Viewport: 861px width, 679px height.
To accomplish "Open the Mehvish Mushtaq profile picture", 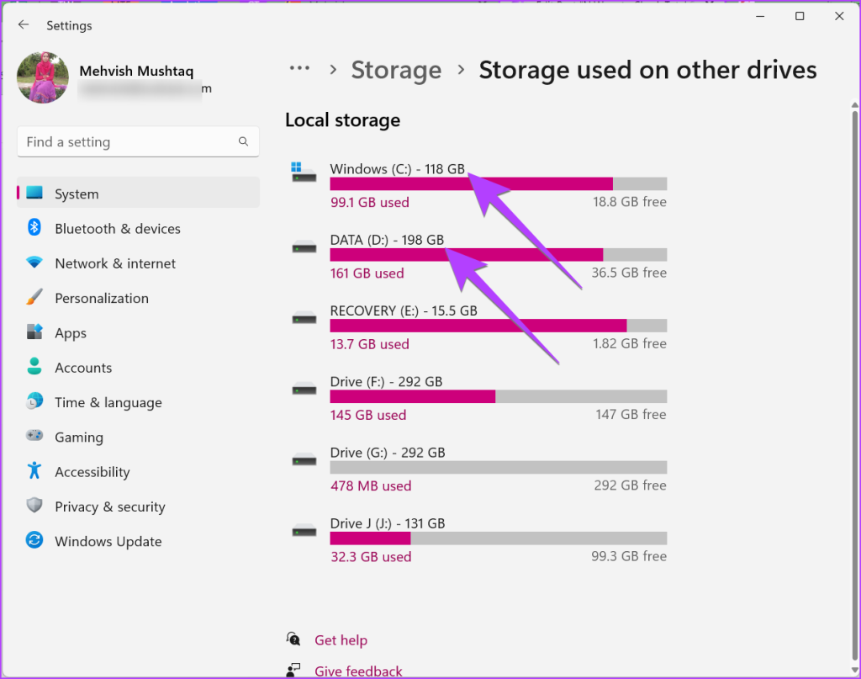I will click(42, 77).
